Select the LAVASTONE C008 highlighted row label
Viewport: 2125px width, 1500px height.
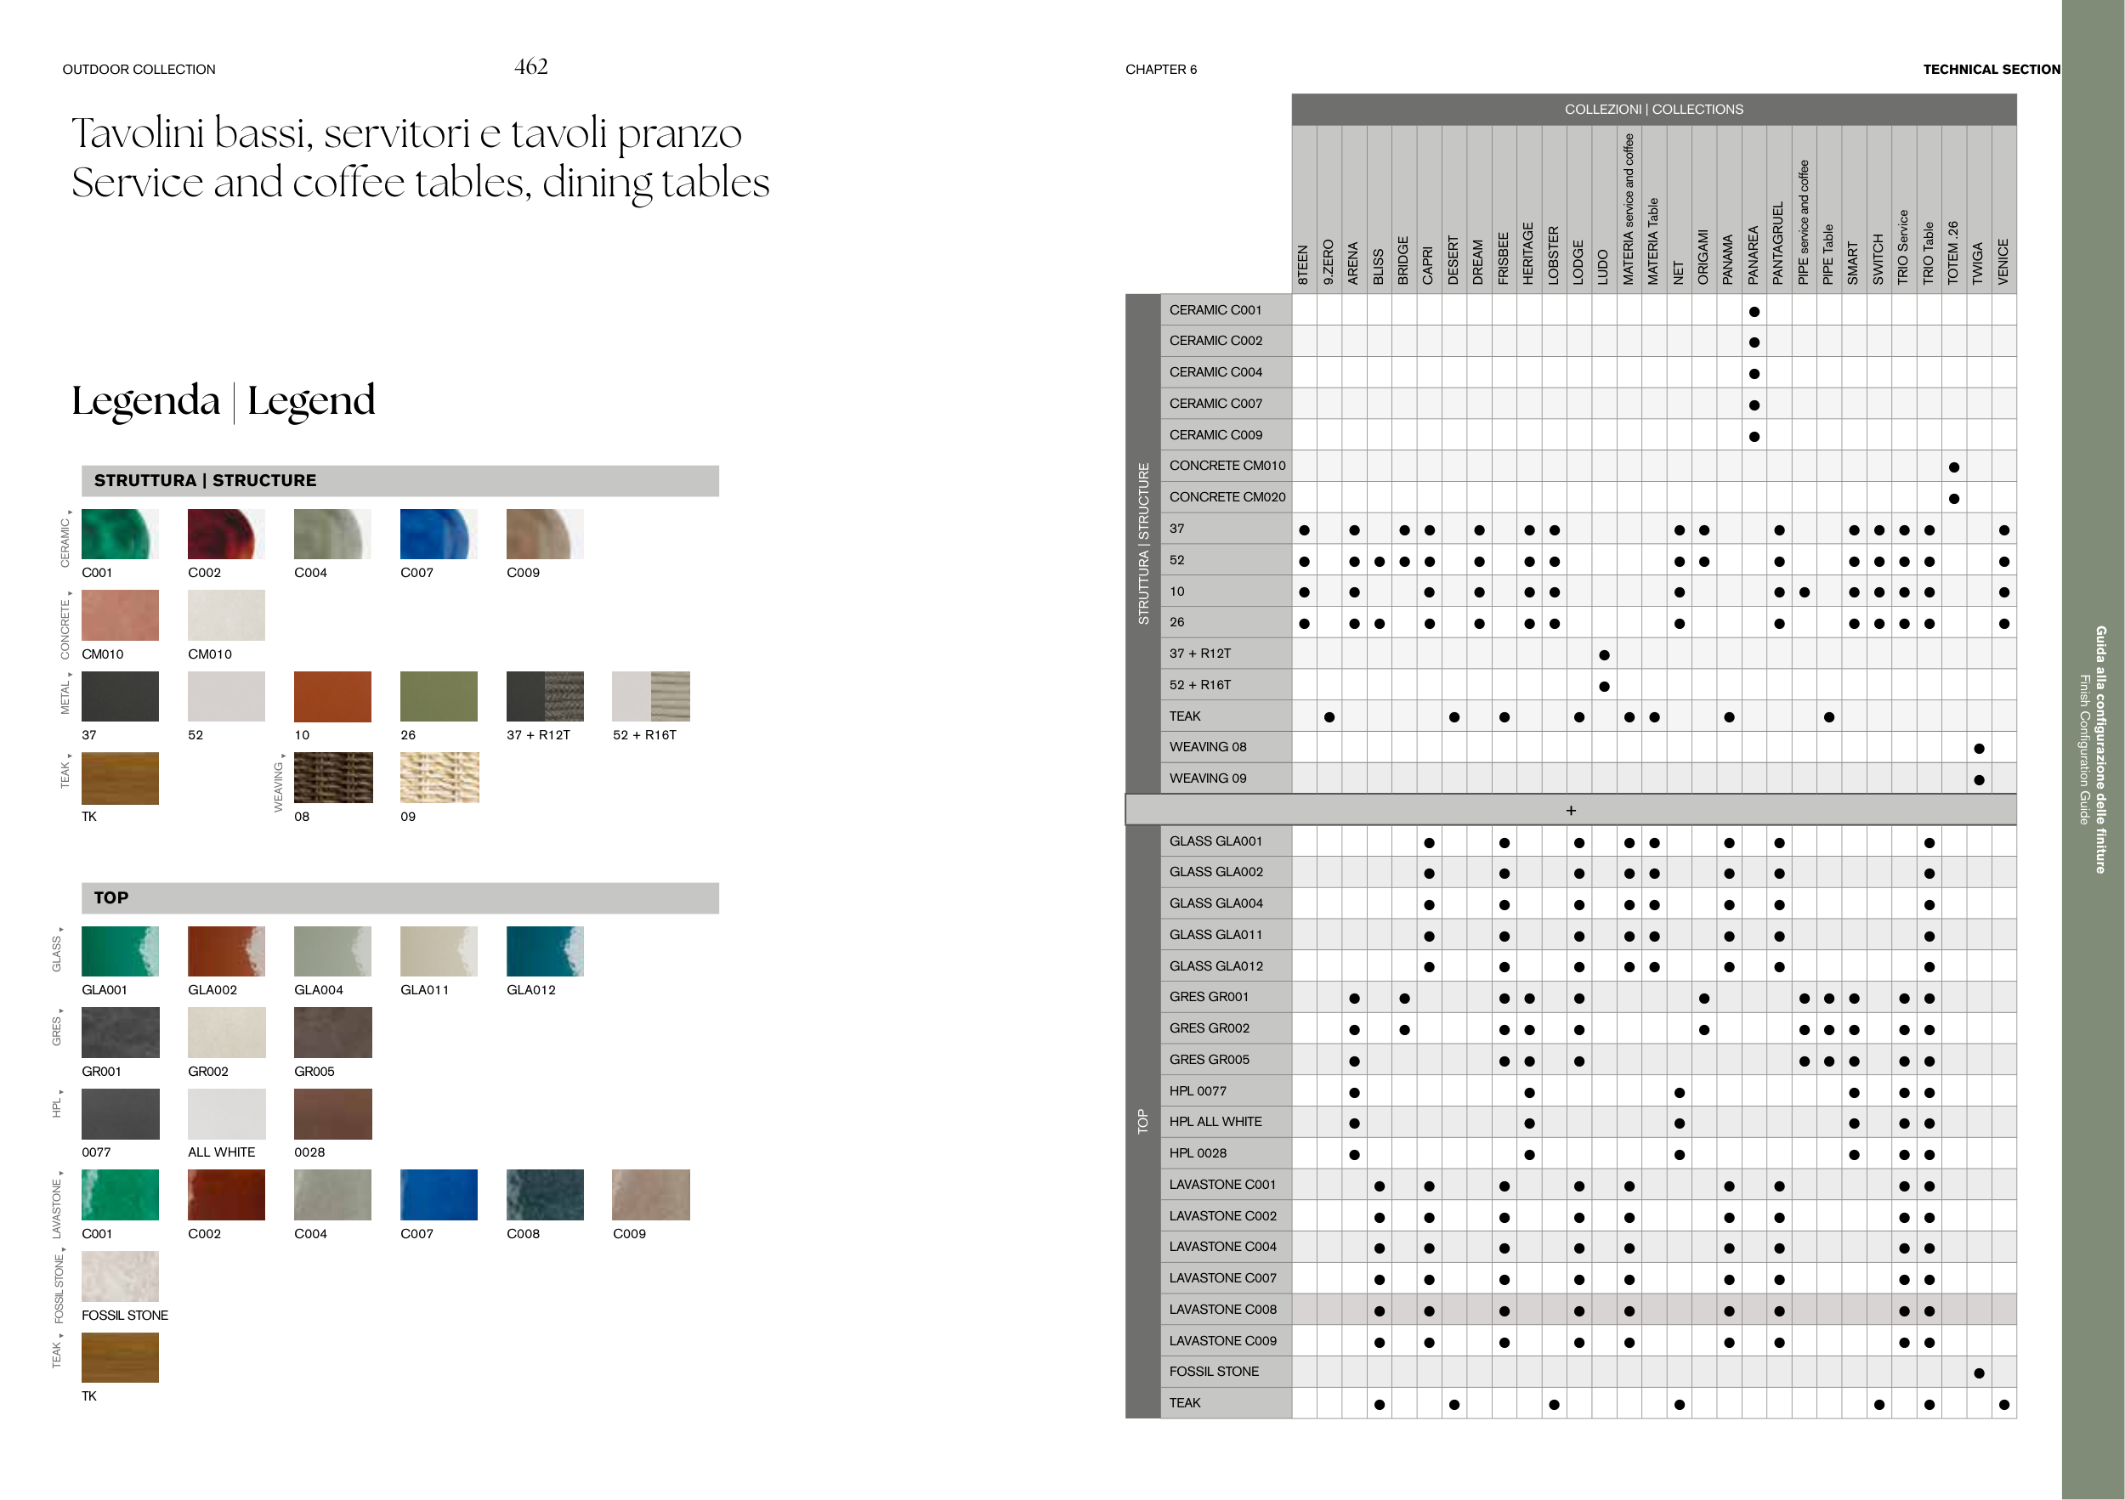click(1222, 1310)
